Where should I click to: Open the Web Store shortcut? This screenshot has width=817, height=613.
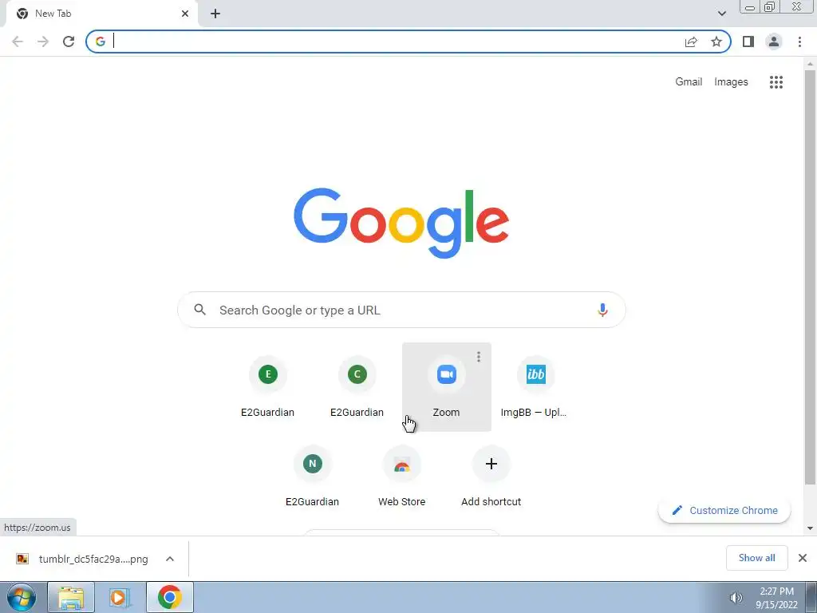402,477
